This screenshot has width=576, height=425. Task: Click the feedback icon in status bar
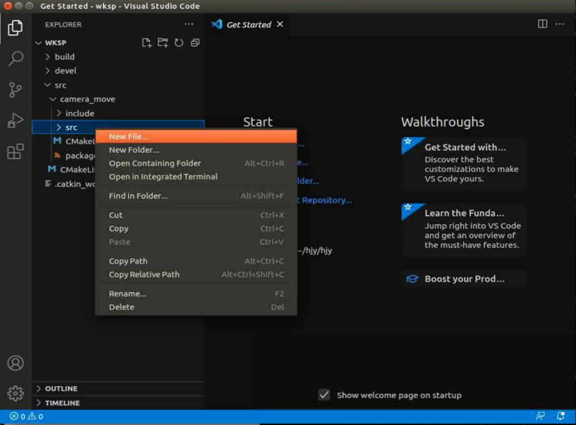pyautogui.click(x=540, y=416)
